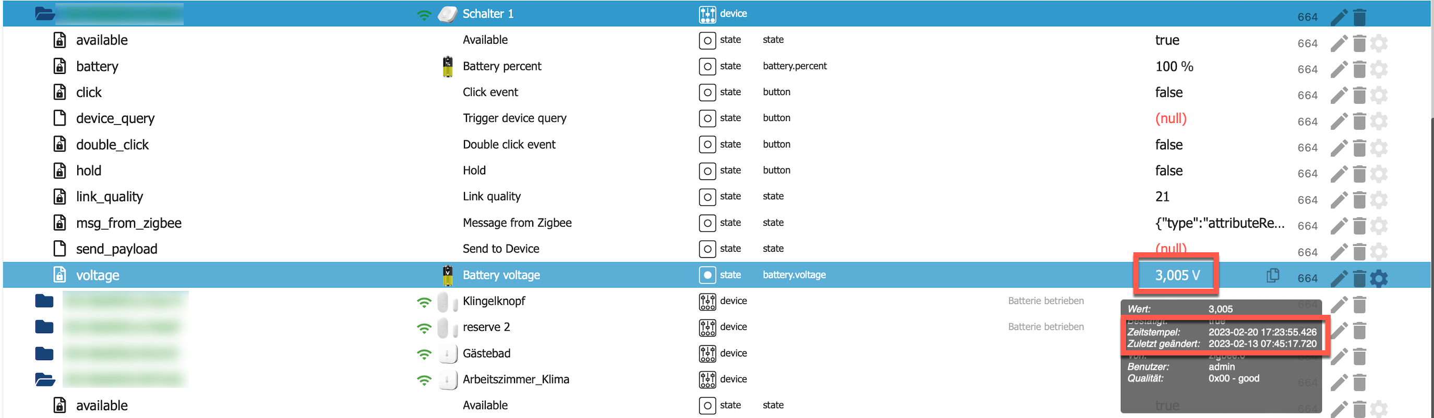Select the msg_from_zigbee state row
Screen dimensions: 1434x418
click(128, 224)
